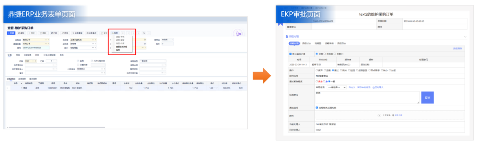This screenshot has width=477, height=151.
Task: Click the 单号 input field
Action: click(36, 47)
